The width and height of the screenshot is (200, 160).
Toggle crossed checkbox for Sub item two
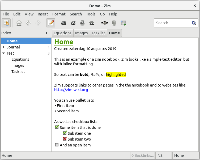(x=65, y=139)
